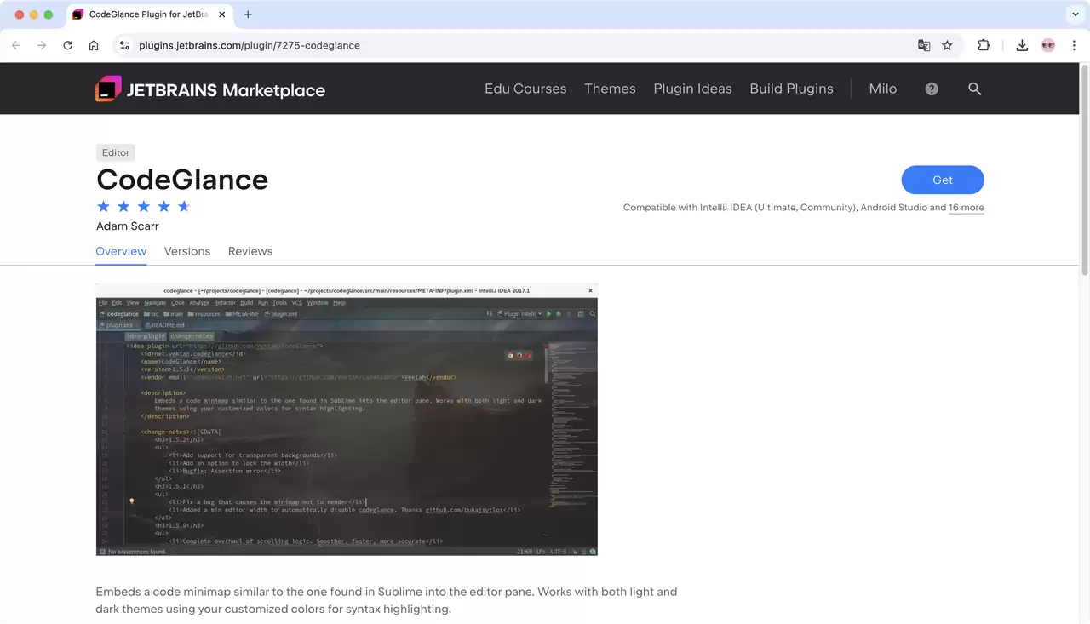Click the CodeGlance star rating
This screenshot has height=624, width=1090.
pyautogui.click(x=143, y=206)
